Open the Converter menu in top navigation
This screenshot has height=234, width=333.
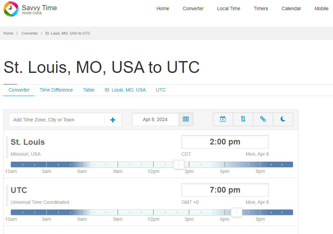[193, 8]
